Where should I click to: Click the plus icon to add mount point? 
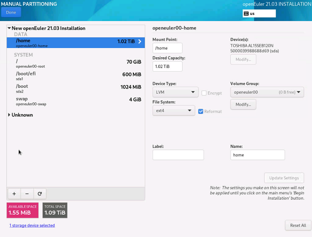14,194
